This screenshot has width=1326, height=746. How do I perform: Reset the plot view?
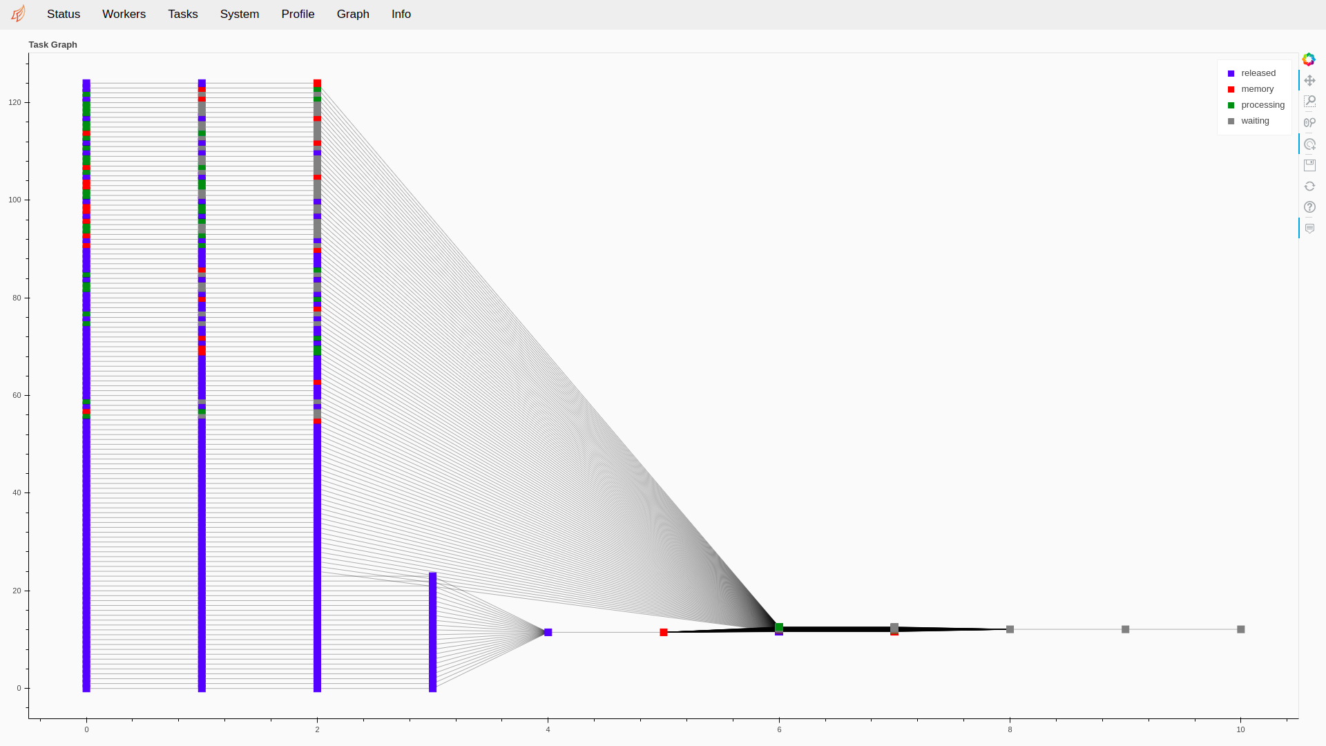[1309, 186]
